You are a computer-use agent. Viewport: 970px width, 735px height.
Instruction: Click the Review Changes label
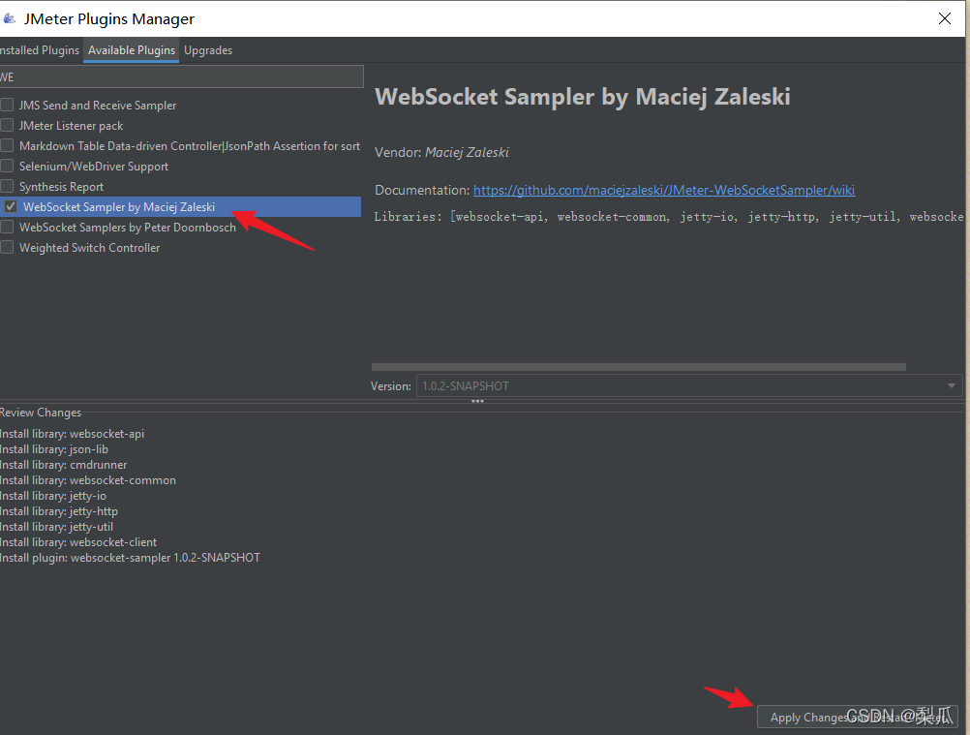click(x=41, y=413)
